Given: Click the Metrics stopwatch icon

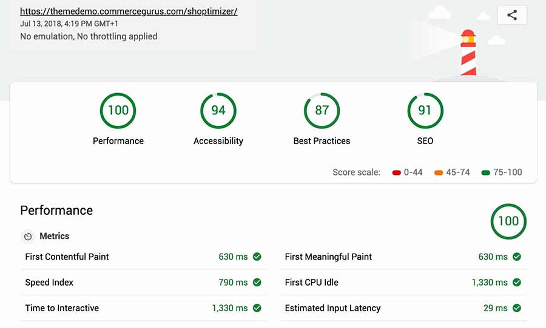Looking at the screenshot, I should [28, 237].
